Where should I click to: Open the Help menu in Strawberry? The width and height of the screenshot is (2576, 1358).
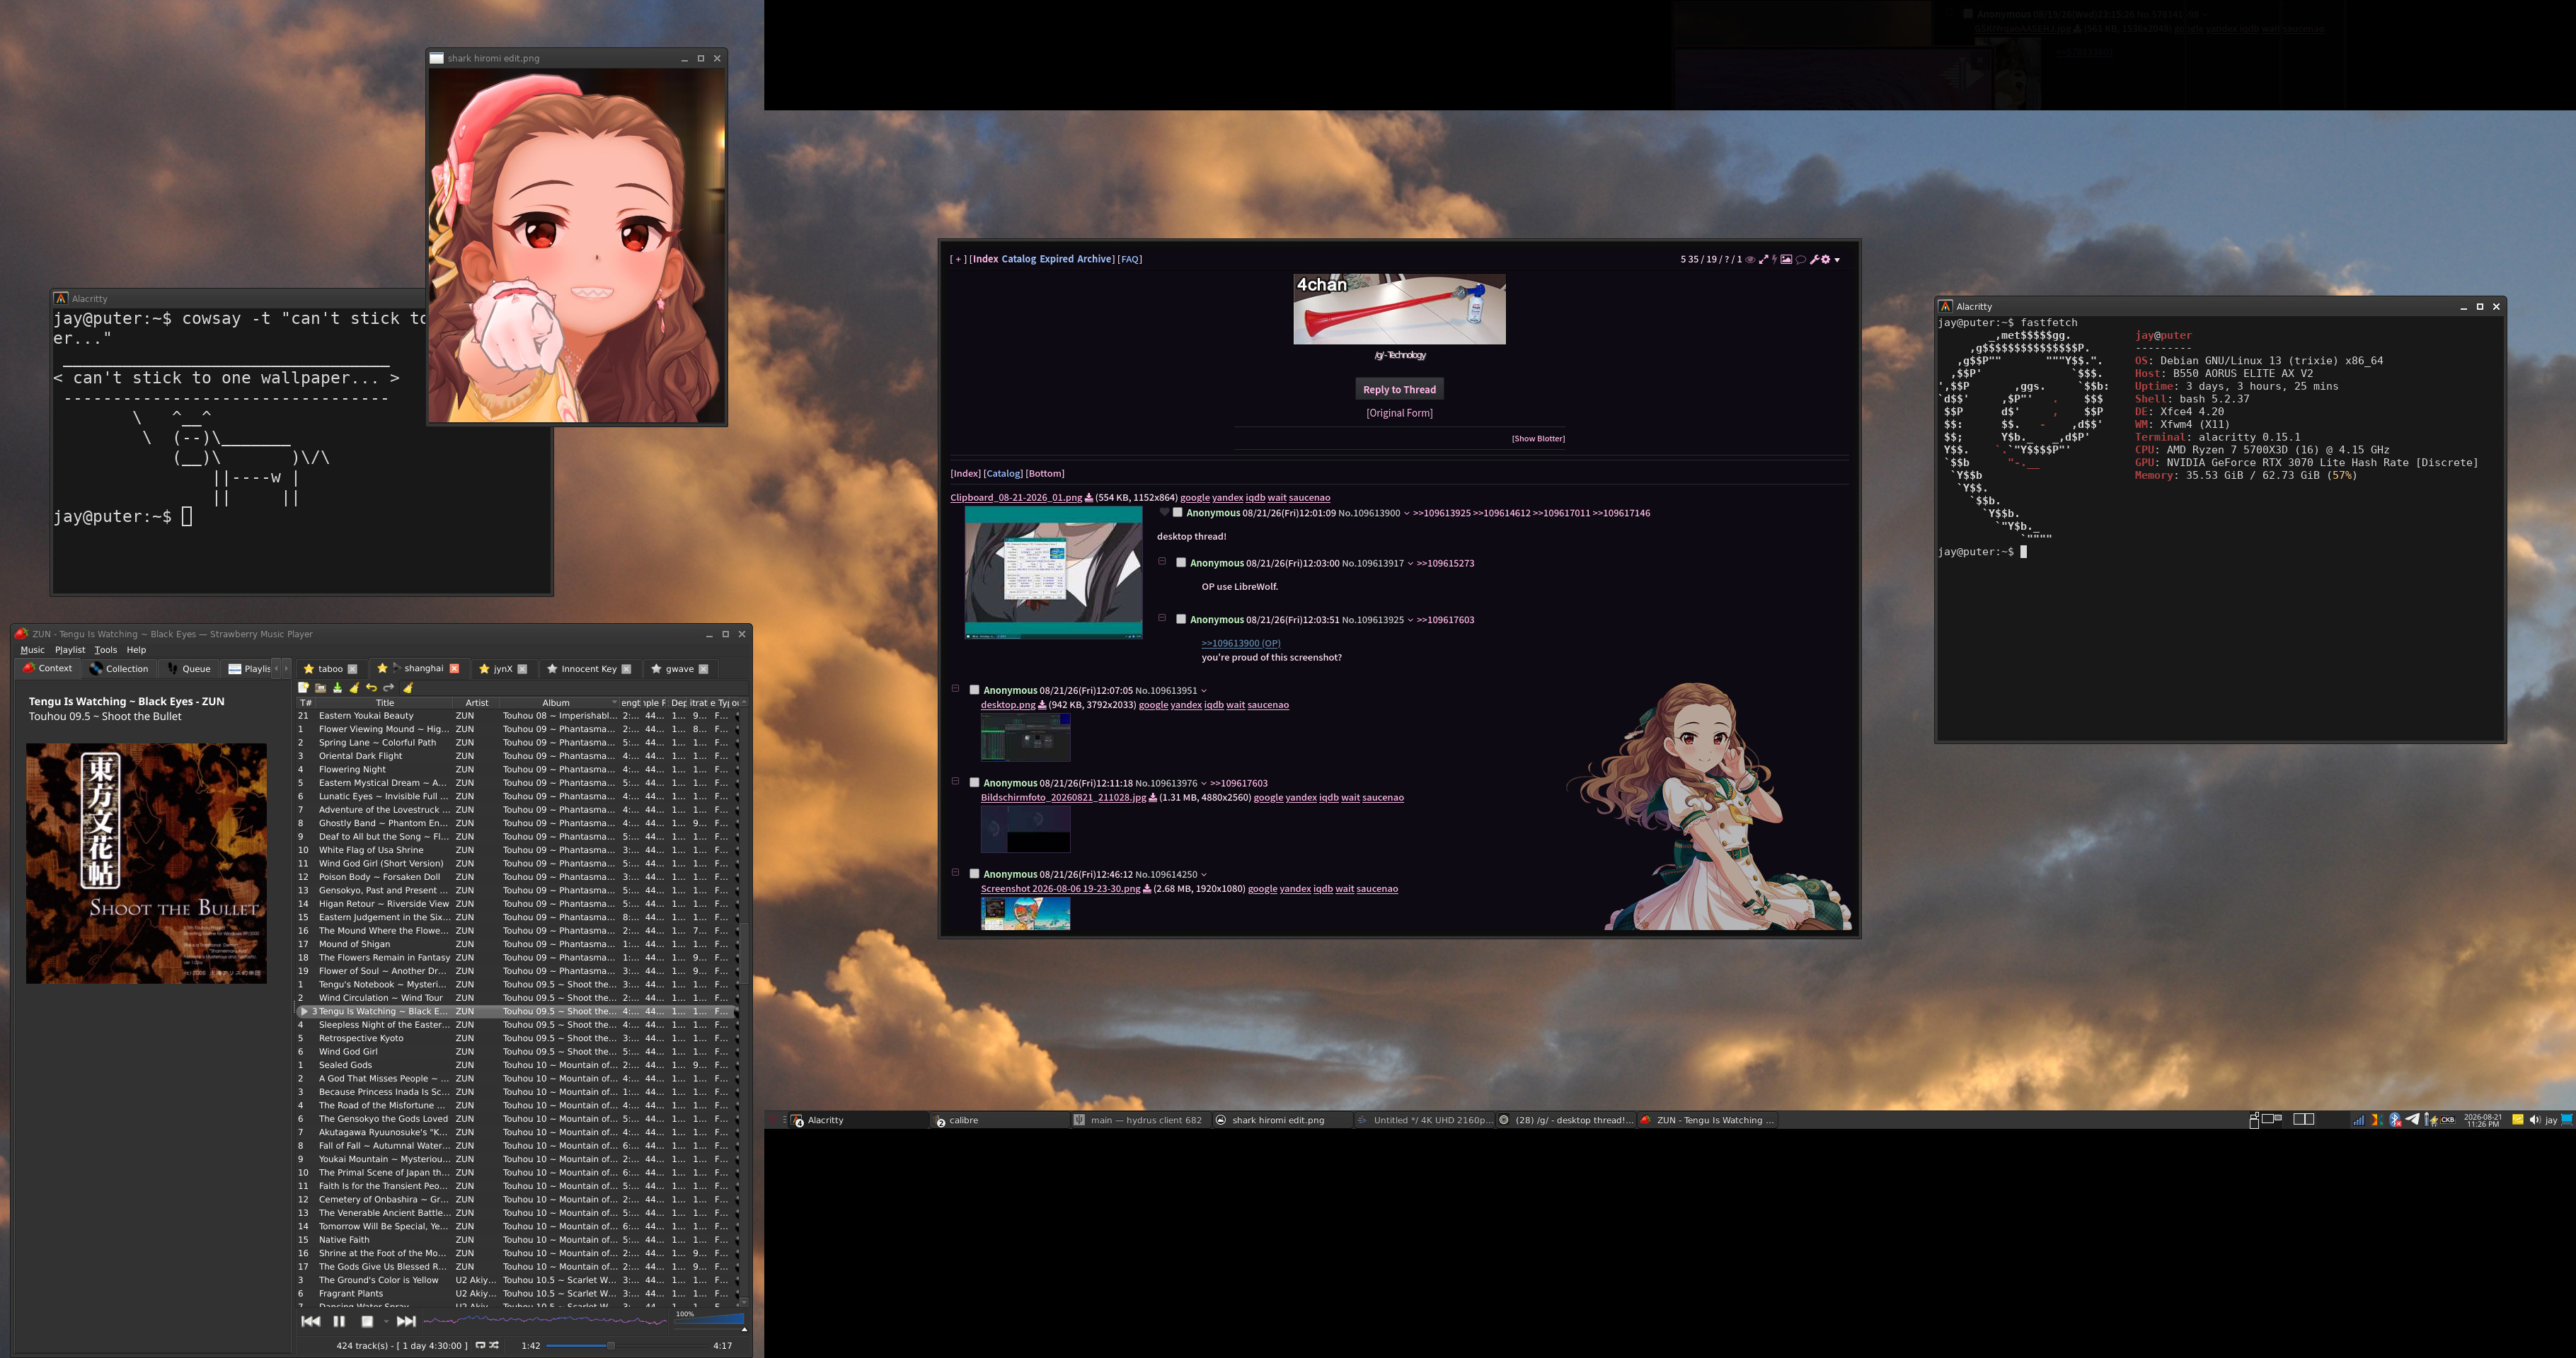pos(136,649)
